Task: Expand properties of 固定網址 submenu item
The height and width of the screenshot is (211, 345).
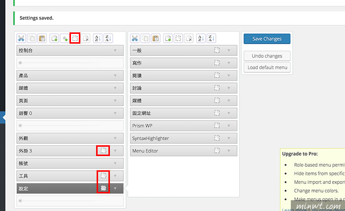Action: [x=229, y=113]
